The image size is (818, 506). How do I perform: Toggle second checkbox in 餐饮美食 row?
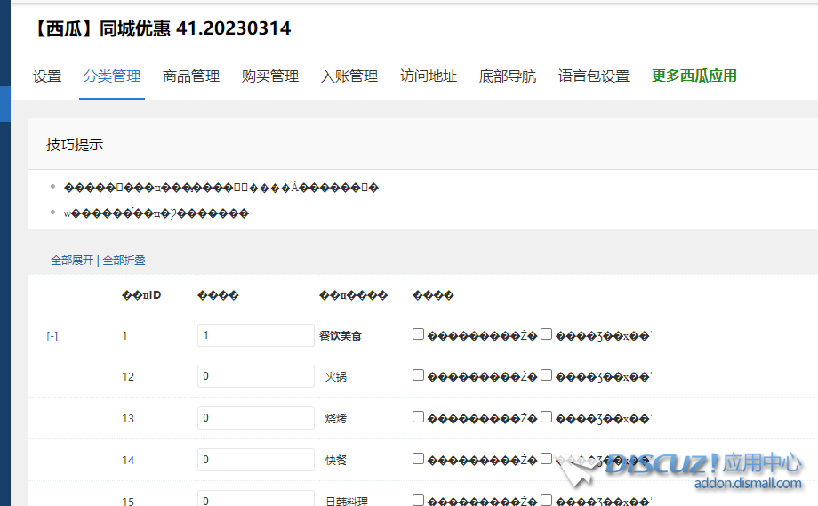coord(546,333)
